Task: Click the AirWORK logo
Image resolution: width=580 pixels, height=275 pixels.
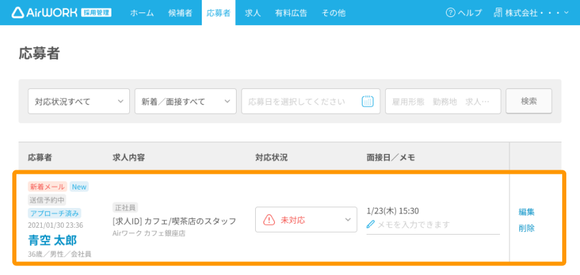Action: [x=62, y=12]
